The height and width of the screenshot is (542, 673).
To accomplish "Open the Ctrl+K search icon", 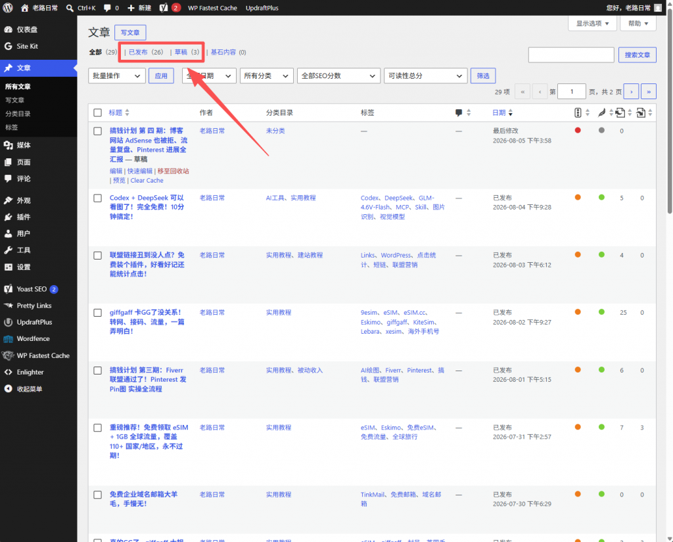I will tap(70, 8).
